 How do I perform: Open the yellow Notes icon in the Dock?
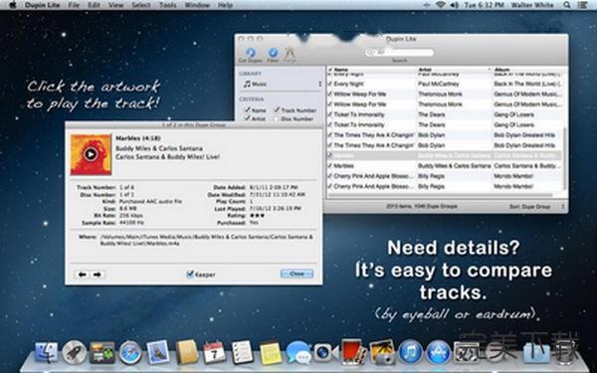coord(271,353)
